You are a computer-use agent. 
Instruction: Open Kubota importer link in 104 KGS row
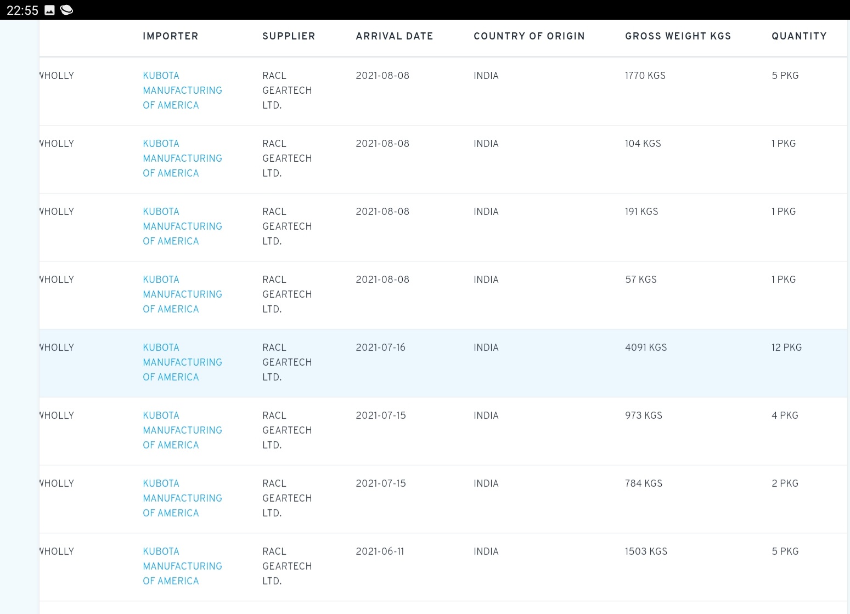point(182,158)
